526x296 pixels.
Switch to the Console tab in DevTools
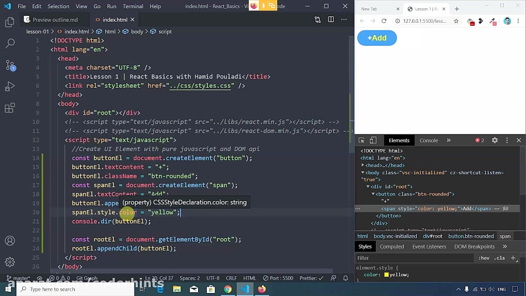tap(428, 140)
